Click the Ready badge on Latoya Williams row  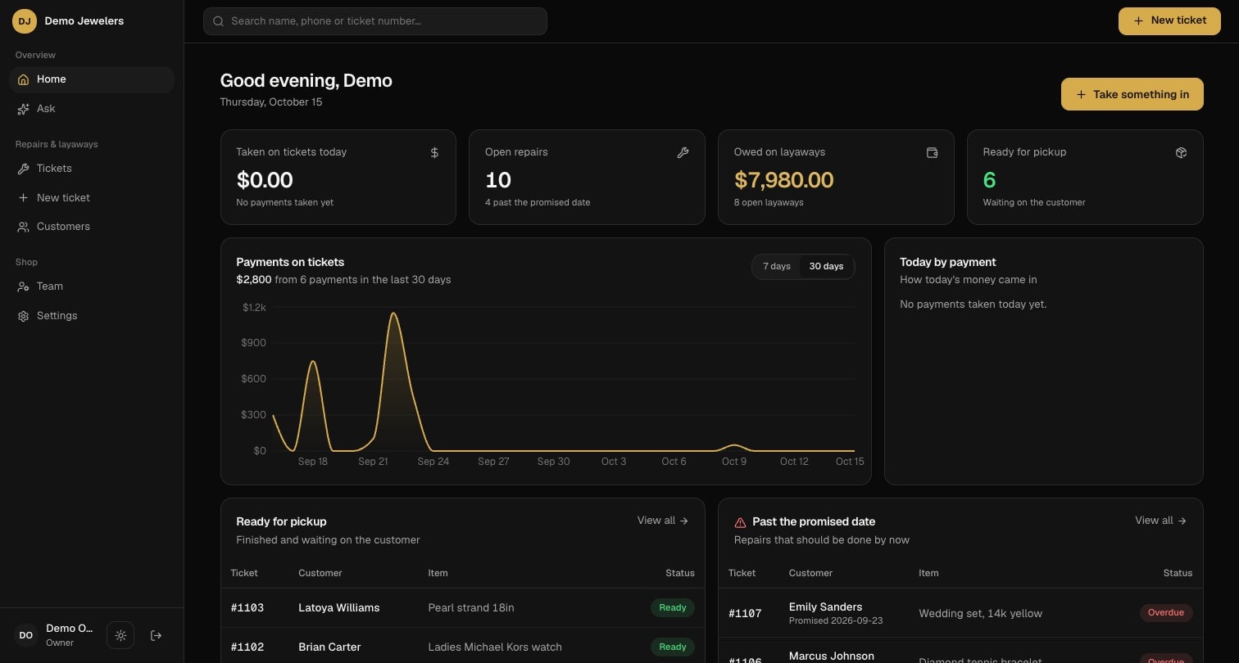click(673, 608)
